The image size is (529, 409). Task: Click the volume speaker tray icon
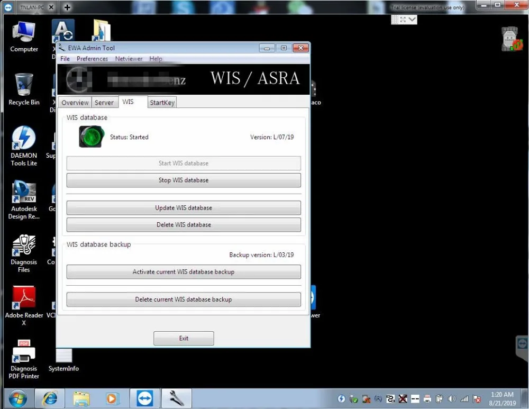coord(451,399)
